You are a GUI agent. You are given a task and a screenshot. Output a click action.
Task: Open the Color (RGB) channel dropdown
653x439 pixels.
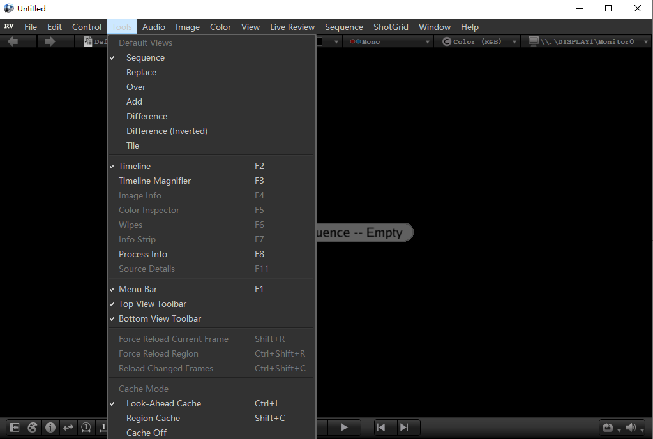click(480, 41)
